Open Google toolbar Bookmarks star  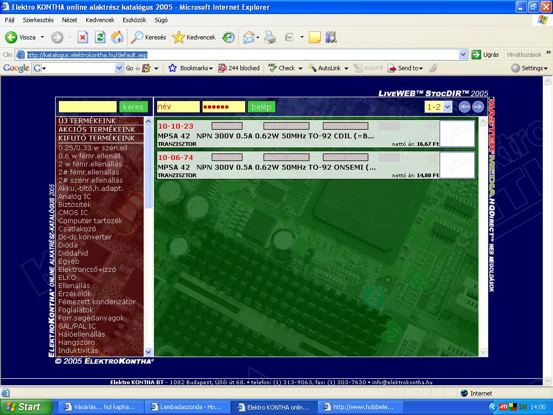pyautogui.click(x=172, y=68)
